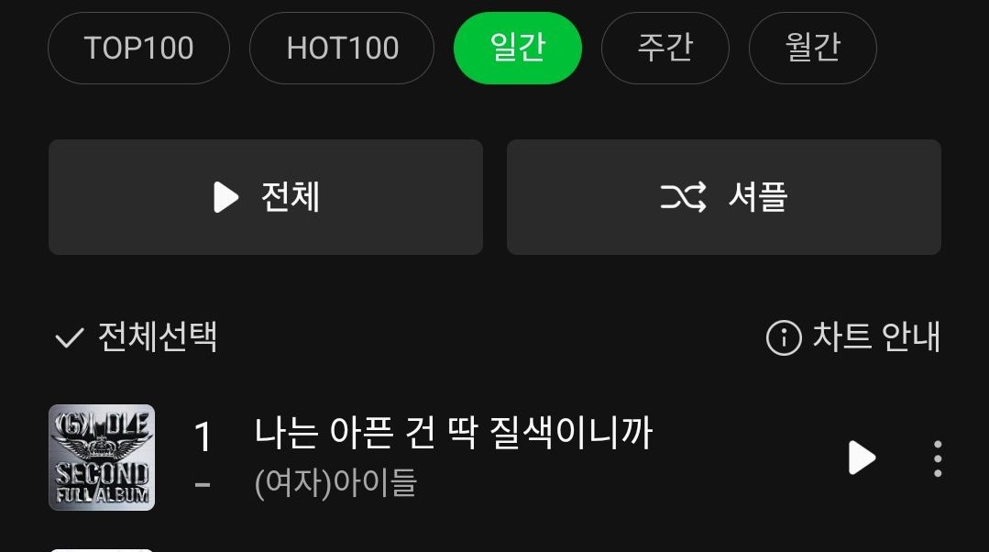
Task: Switch to the TOP100 tab
Action: pos(138,48)
